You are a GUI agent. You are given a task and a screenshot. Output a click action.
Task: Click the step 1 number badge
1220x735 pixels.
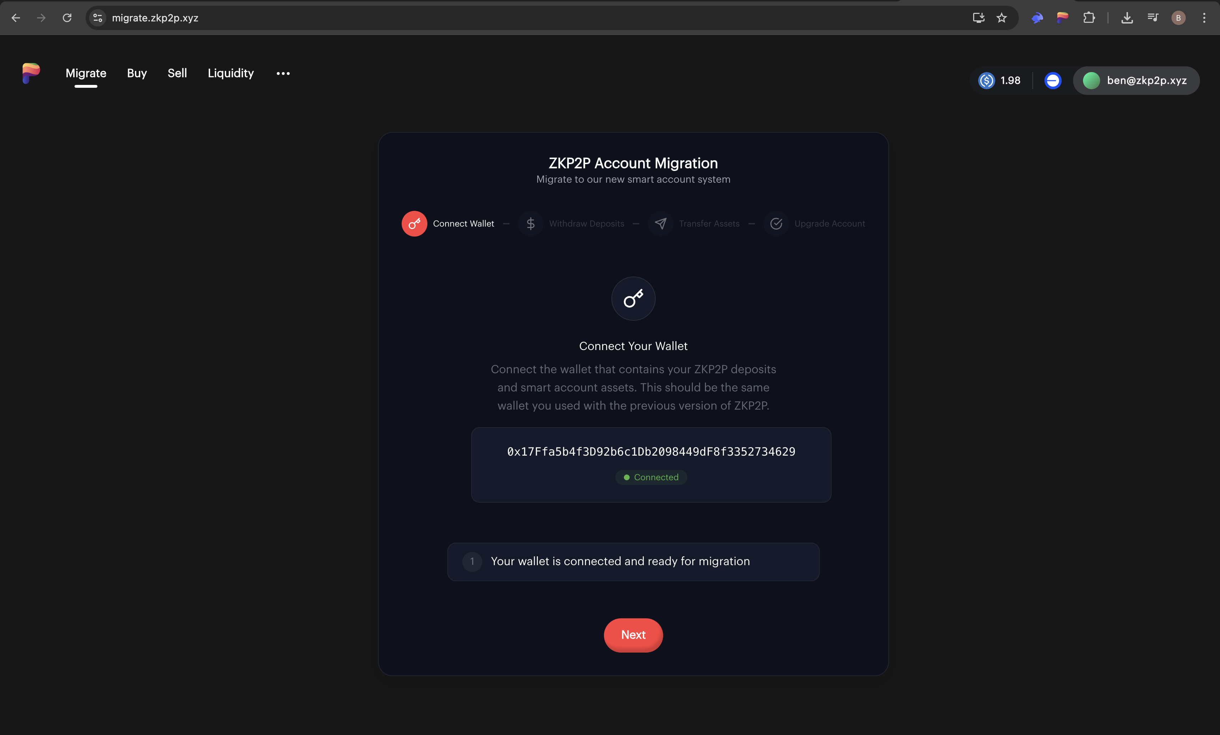pos(472,562)
